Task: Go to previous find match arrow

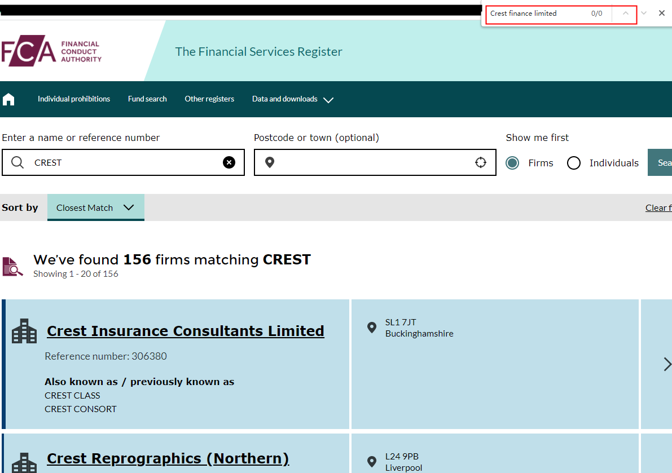Action: click(625, 13)
